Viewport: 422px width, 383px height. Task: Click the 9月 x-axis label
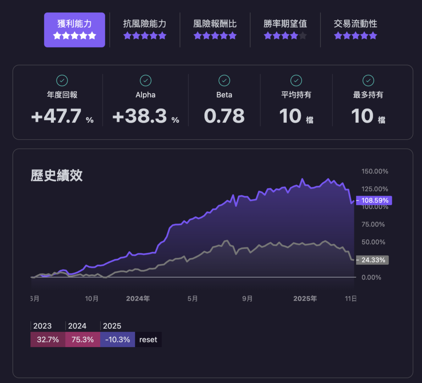coord(247,299)
